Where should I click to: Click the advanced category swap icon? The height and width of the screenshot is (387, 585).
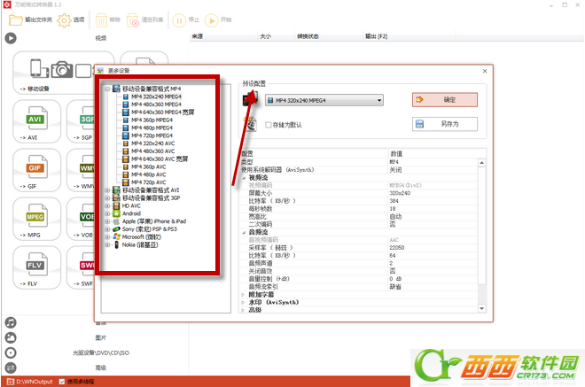[11, 368]
